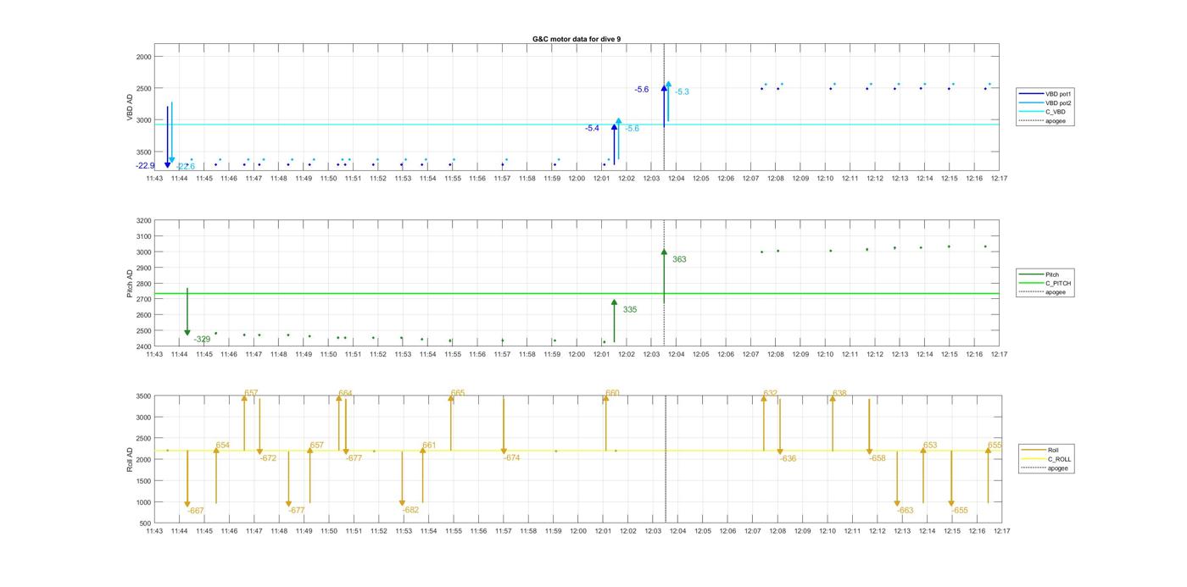The width and height of the screenshot is (1187, 587).
Task: Click the "638" roll data label
Action: 839,393
